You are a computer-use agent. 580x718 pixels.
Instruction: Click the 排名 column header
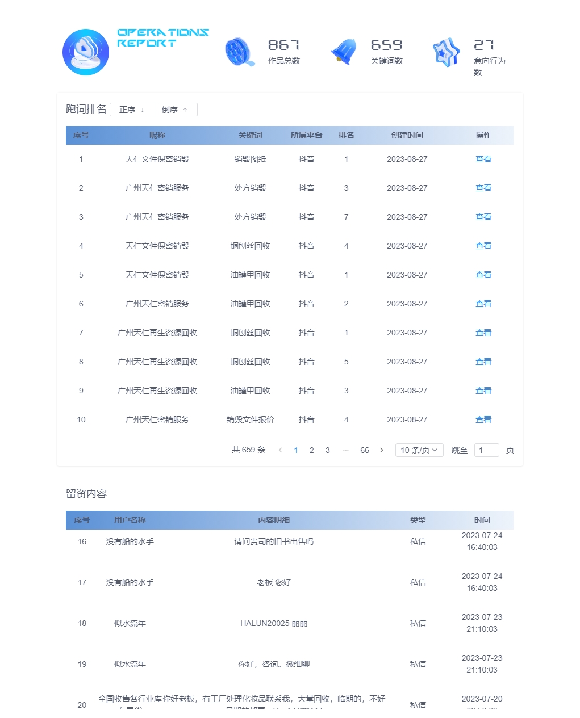pos(347,135)
